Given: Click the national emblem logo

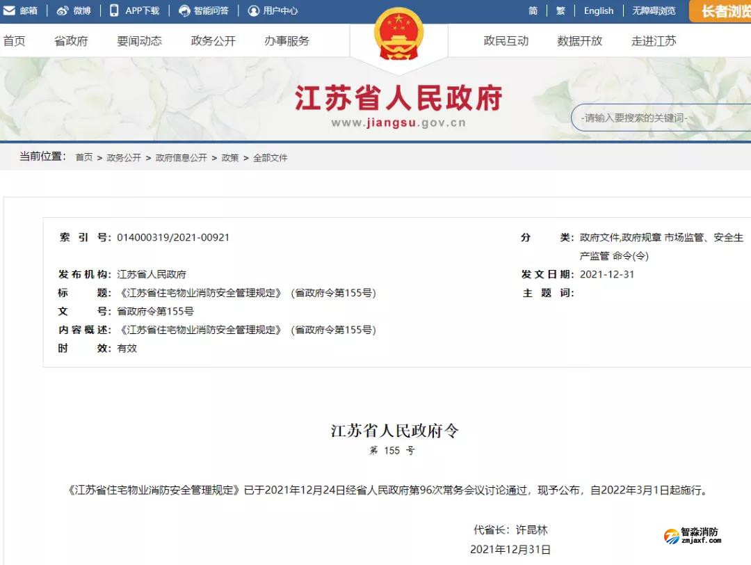Looking at the screenshot, I should pos(398,35).
